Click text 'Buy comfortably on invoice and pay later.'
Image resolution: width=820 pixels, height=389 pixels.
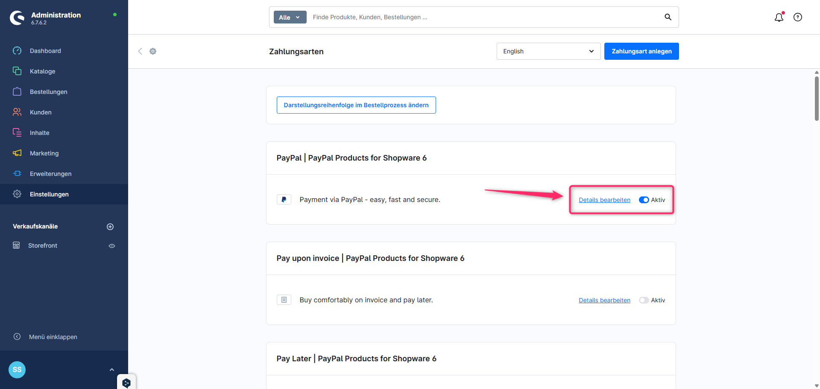[x=366, y=300]
